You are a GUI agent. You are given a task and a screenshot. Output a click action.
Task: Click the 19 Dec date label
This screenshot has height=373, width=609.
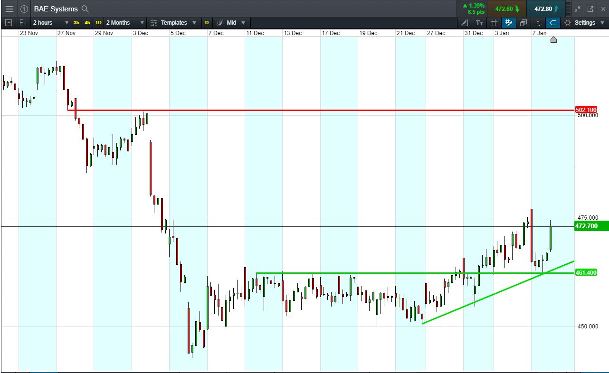pos(368,33)
